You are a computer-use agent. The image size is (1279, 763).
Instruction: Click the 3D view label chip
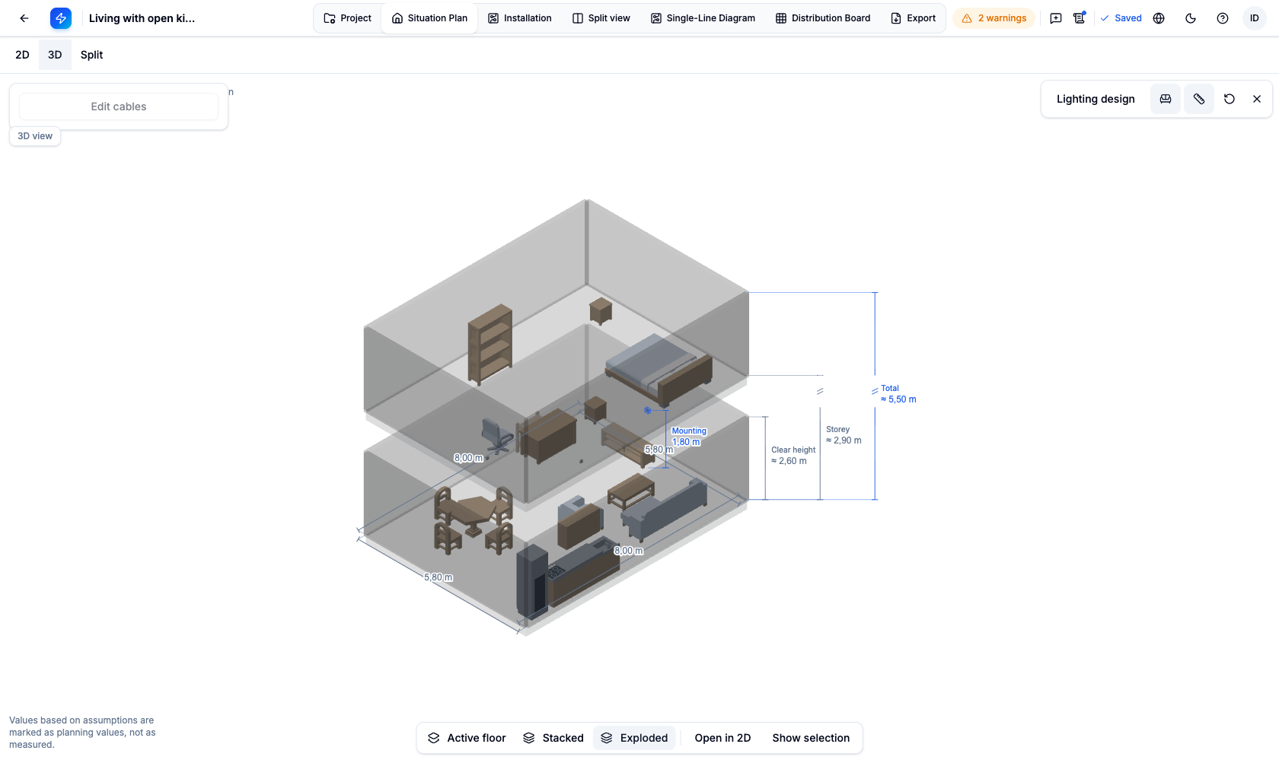point(35,136)
